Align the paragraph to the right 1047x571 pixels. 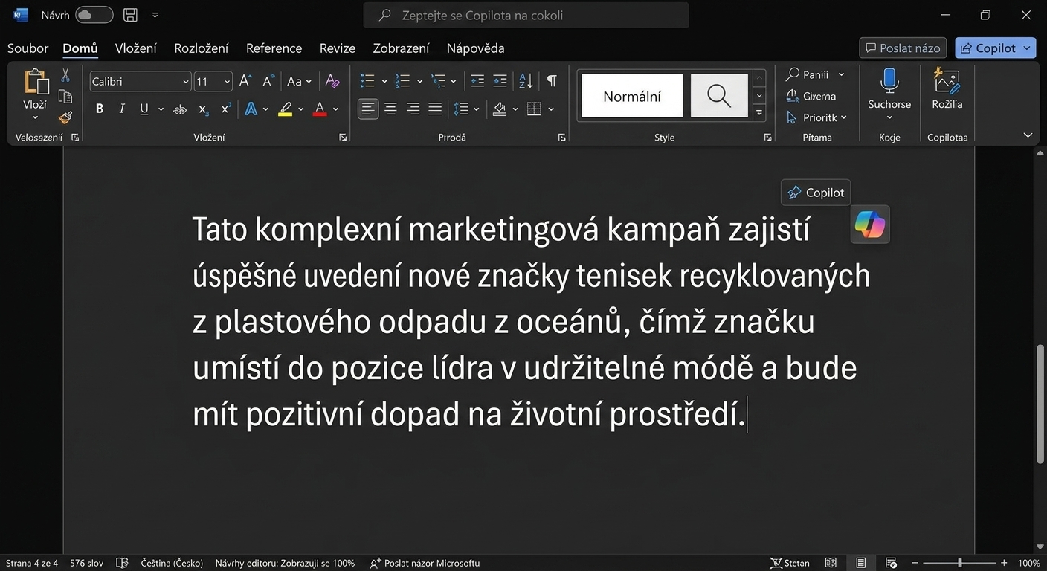click(x=413, y=109)
